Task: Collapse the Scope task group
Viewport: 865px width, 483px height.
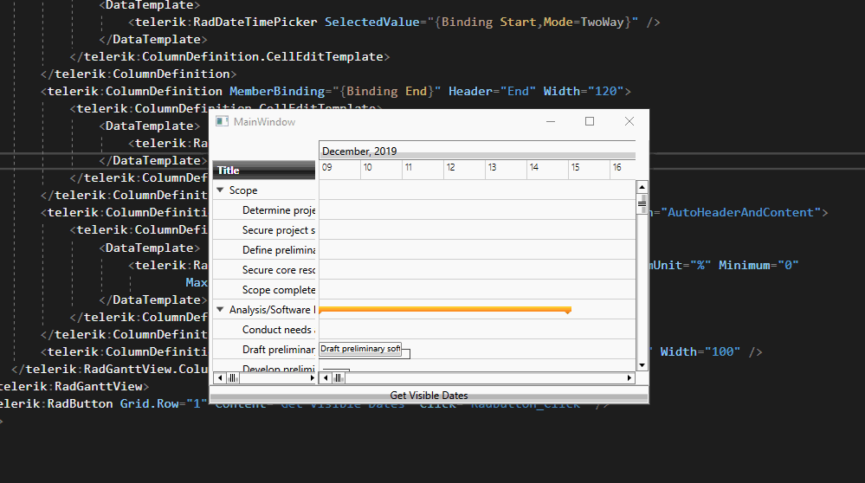Action: 220,190
